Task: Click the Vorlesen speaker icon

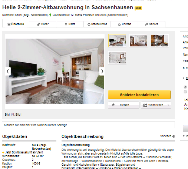Action: (x=174, y=136)
